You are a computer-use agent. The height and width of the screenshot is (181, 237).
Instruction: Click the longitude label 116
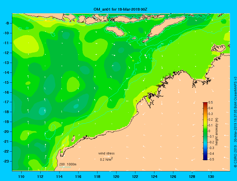[78, 177]
